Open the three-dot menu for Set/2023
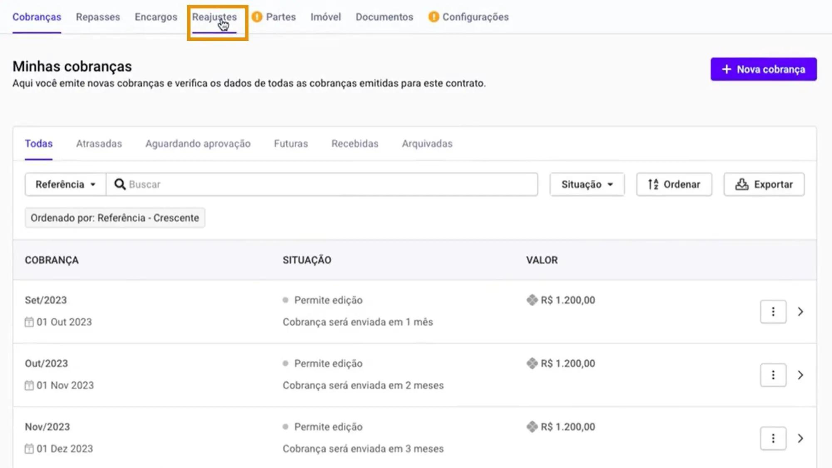Viewport: 832px width, 468px height. coord(773,312)
